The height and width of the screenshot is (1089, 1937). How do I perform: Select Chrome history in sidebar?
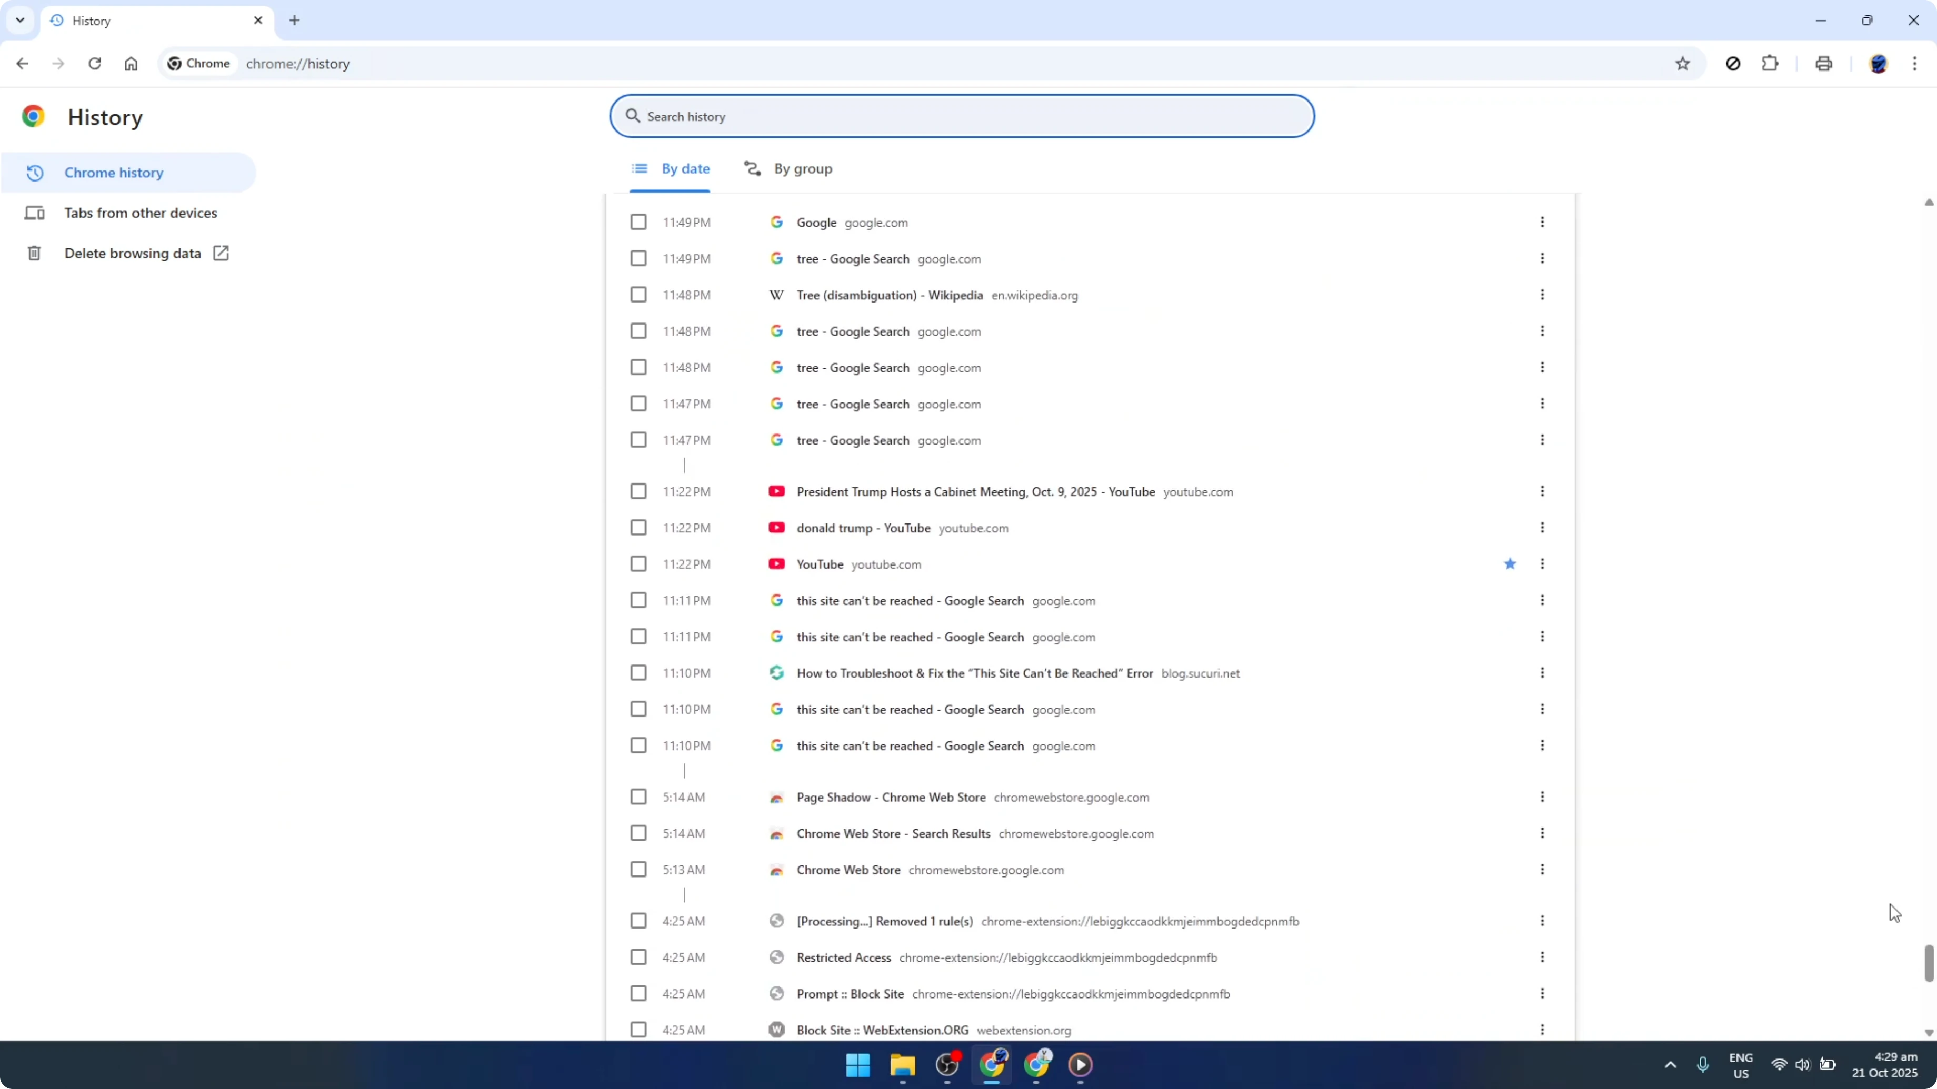click(128, 173)
